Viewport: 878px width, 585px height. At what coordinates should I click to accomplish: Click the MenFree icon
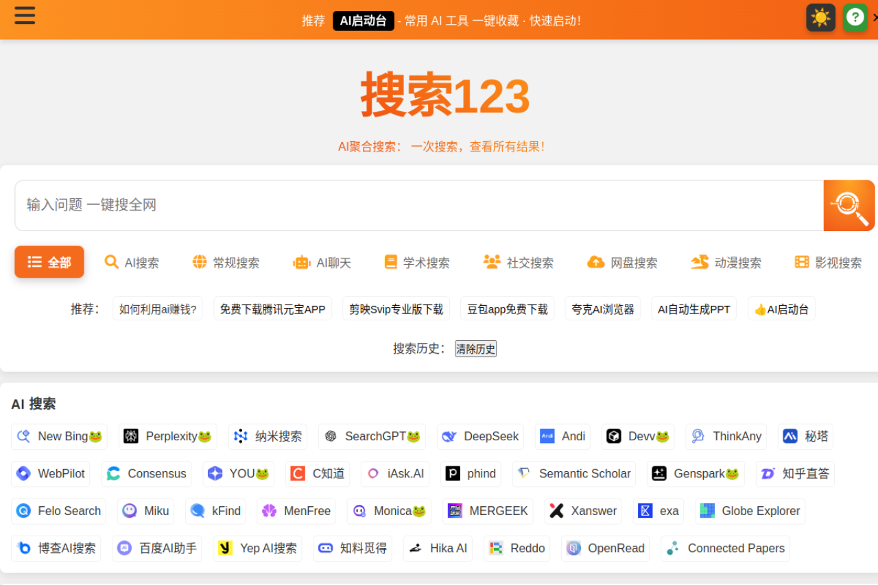point(270,511)
